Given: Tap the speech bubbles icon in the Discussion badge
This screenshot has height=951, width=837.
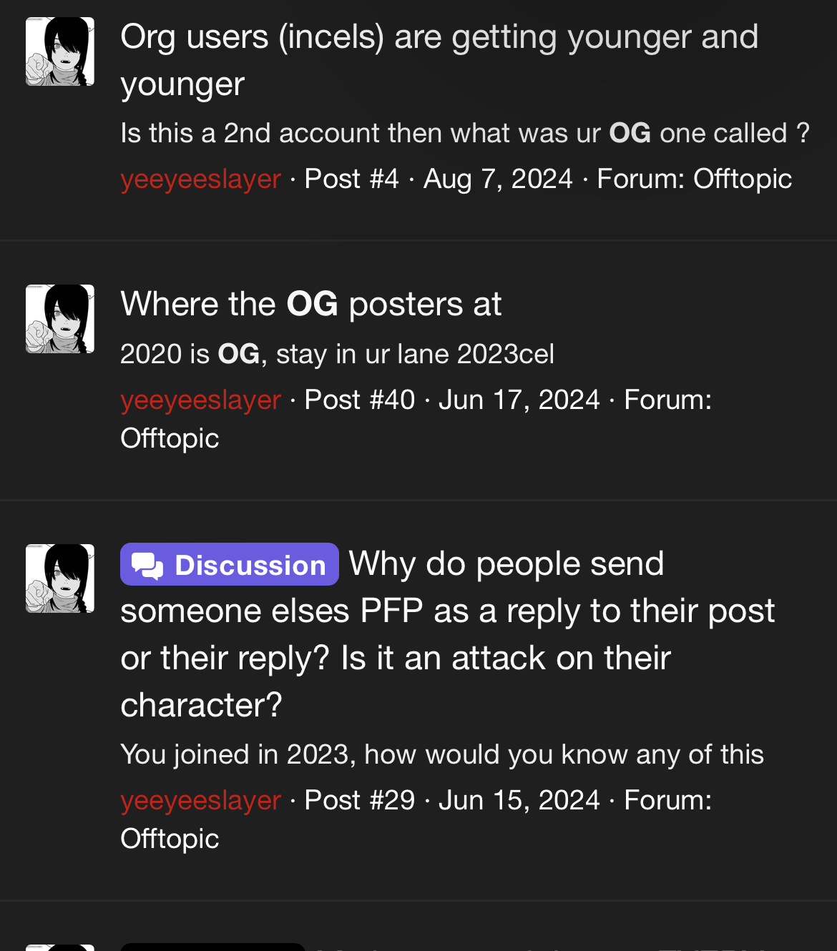Looking at the screenshot, I should (147, 566).
